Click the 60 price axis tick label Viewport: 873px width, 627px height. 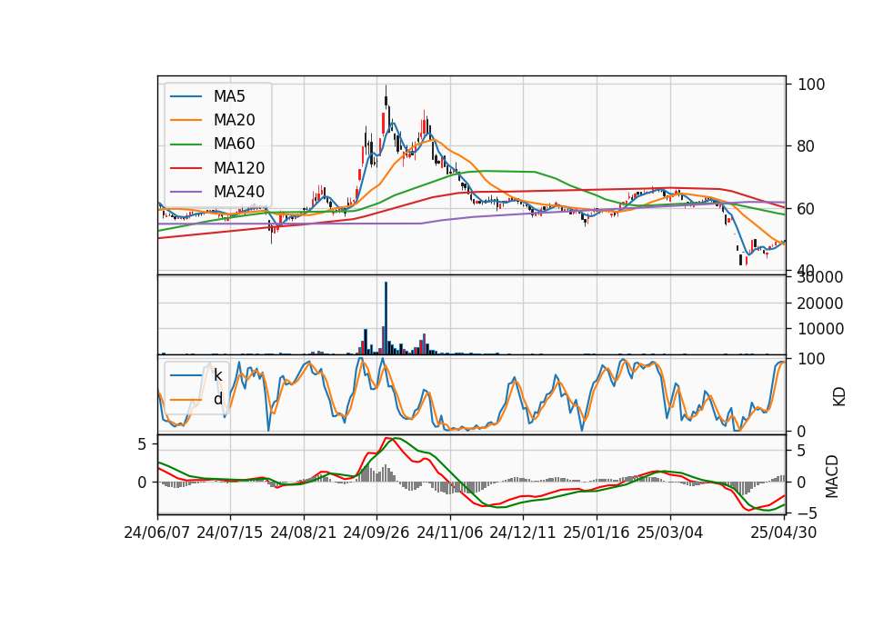(806, 209)
